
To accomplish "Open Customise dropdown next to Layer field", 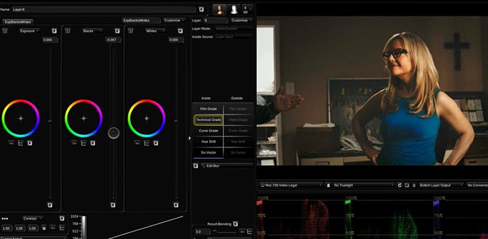I will click(x=241, y=20).
